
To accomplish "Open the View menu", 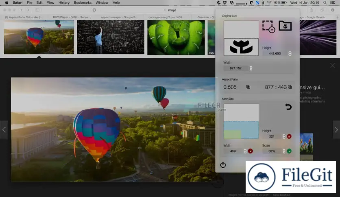I will tap(50, 2).
